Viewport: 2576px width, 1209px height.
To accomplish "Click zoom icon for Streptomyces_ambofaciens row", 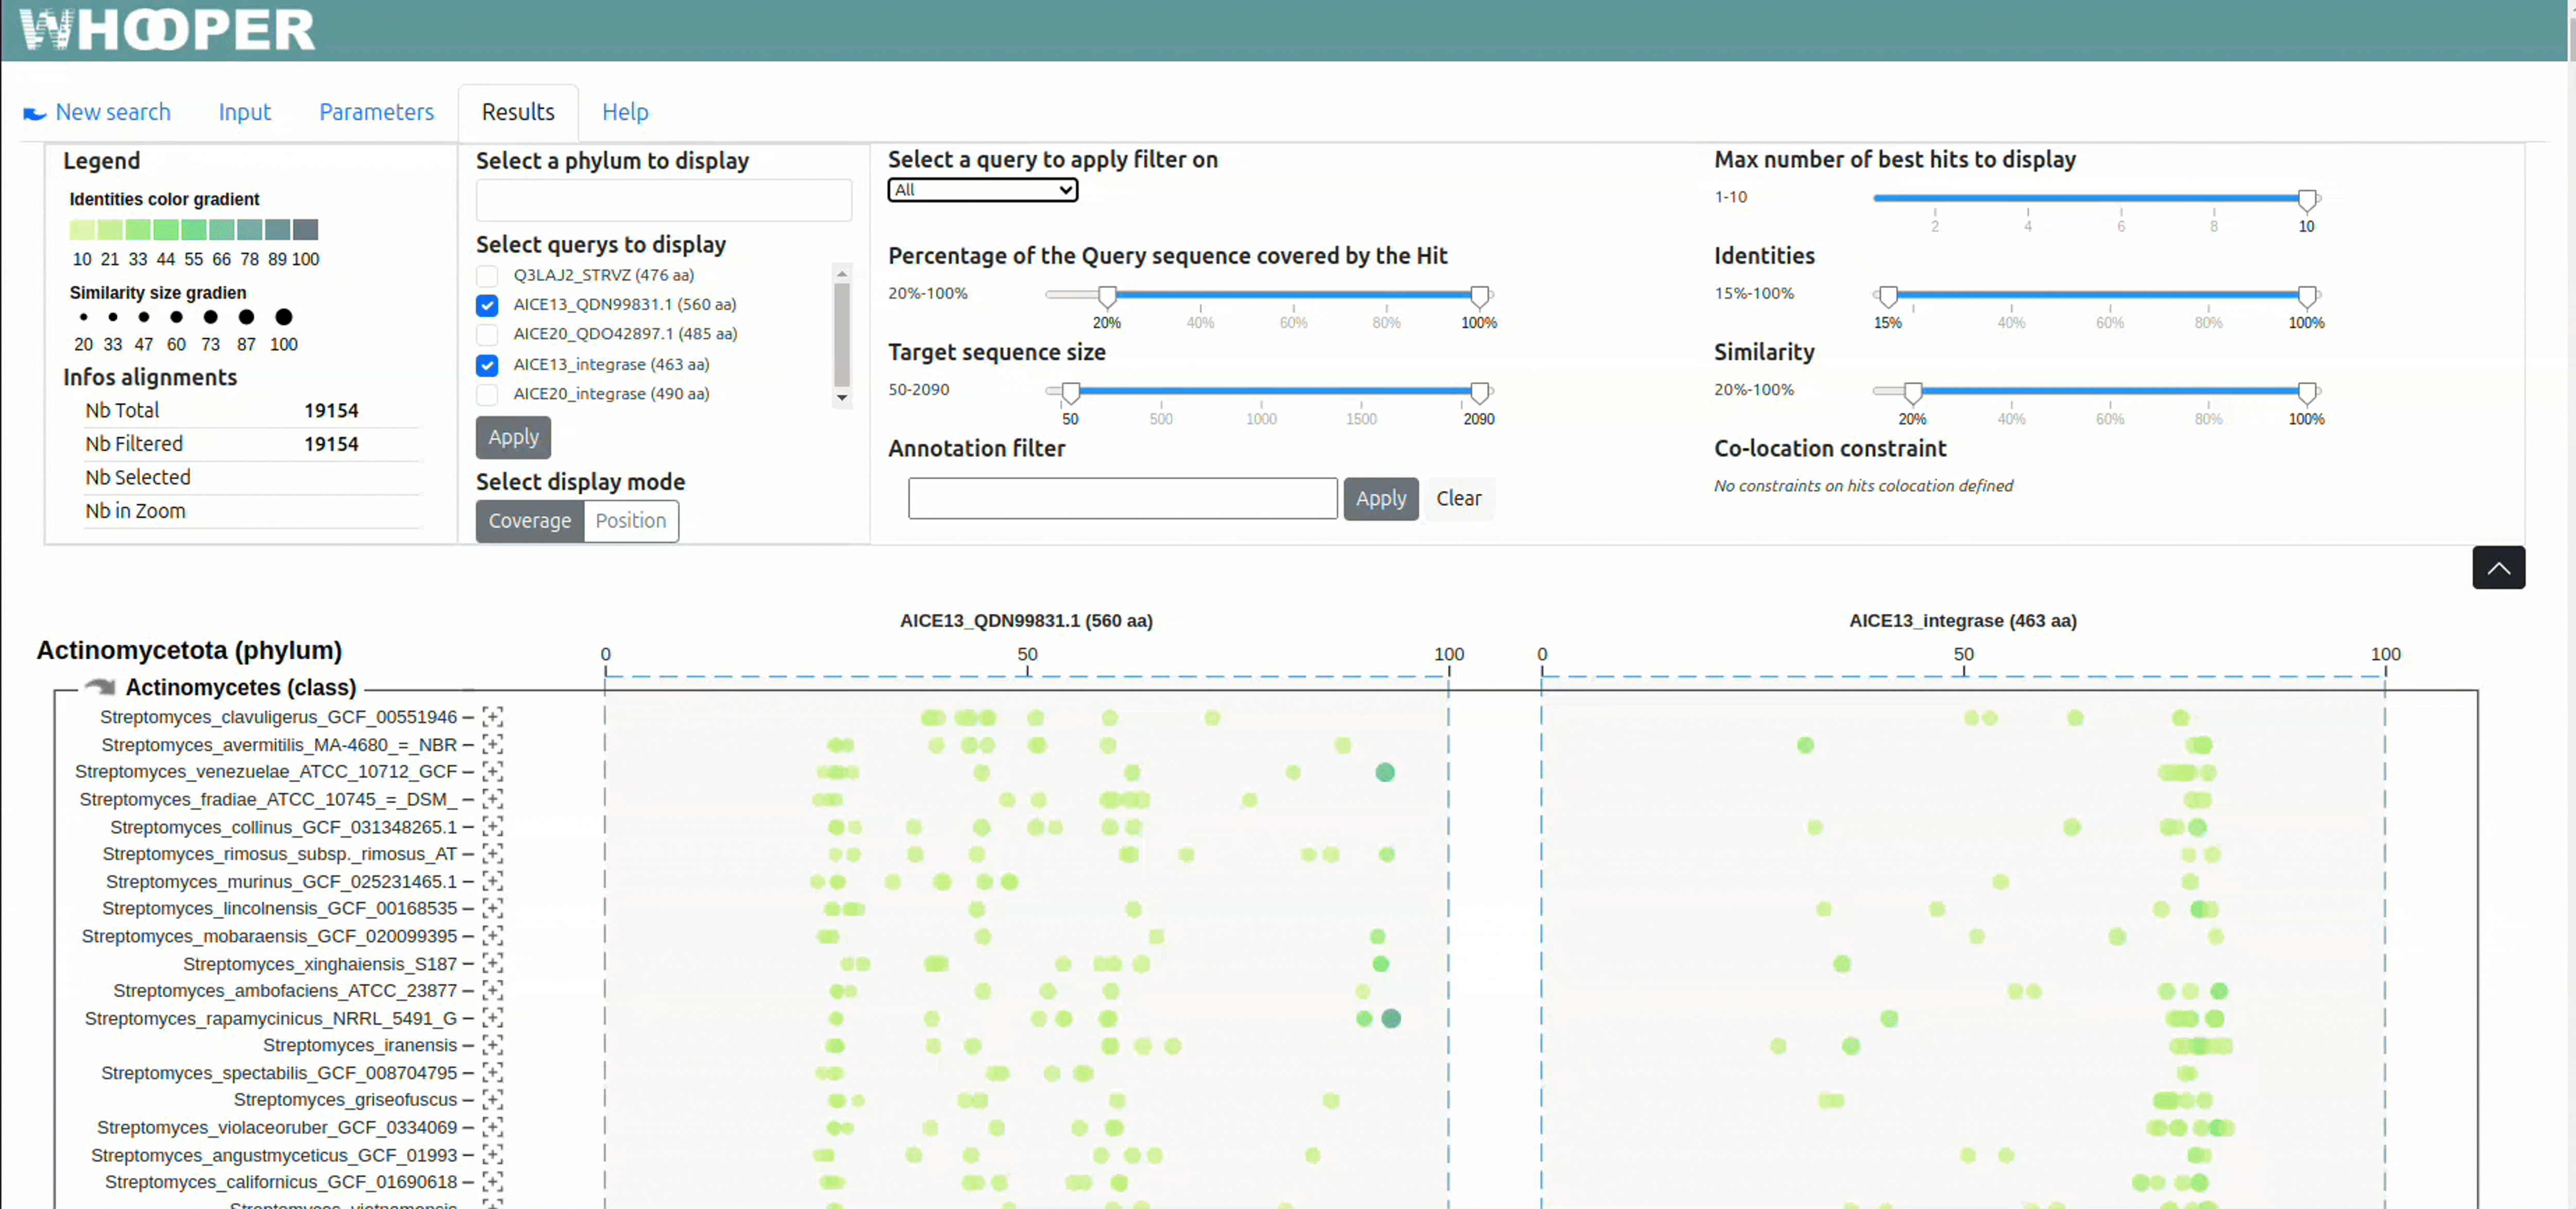I will coord(492,990).
